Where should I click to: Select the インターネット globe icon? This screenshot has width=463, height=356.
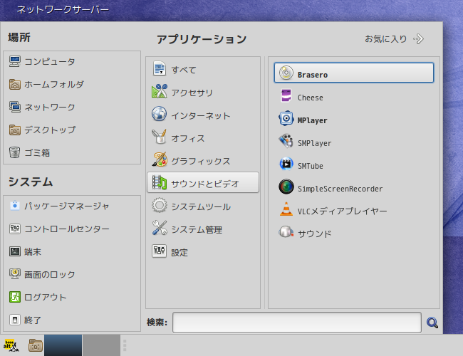click(160, 114)
